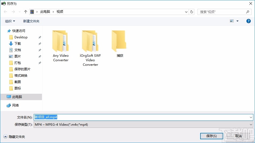The height and width of the screenshot is (143, 255).
Task: Click the search magnifier icon
Action: point(248,12)
